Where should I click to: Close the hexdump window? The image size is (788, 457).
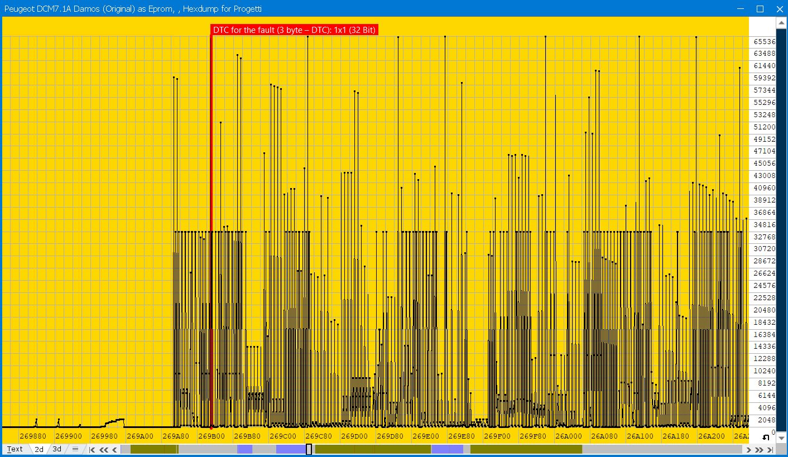click(x=779, y=9)
